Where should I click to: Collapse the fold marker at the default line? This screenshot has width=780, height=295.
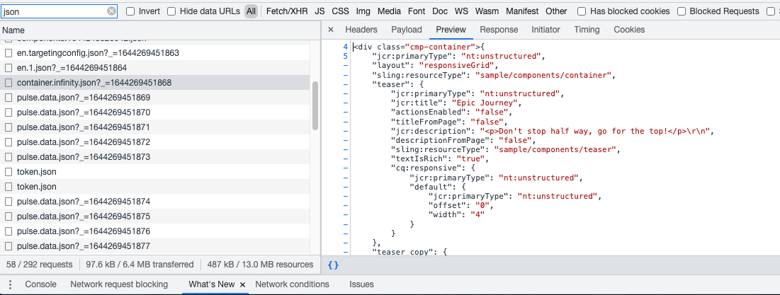[346, 187]
